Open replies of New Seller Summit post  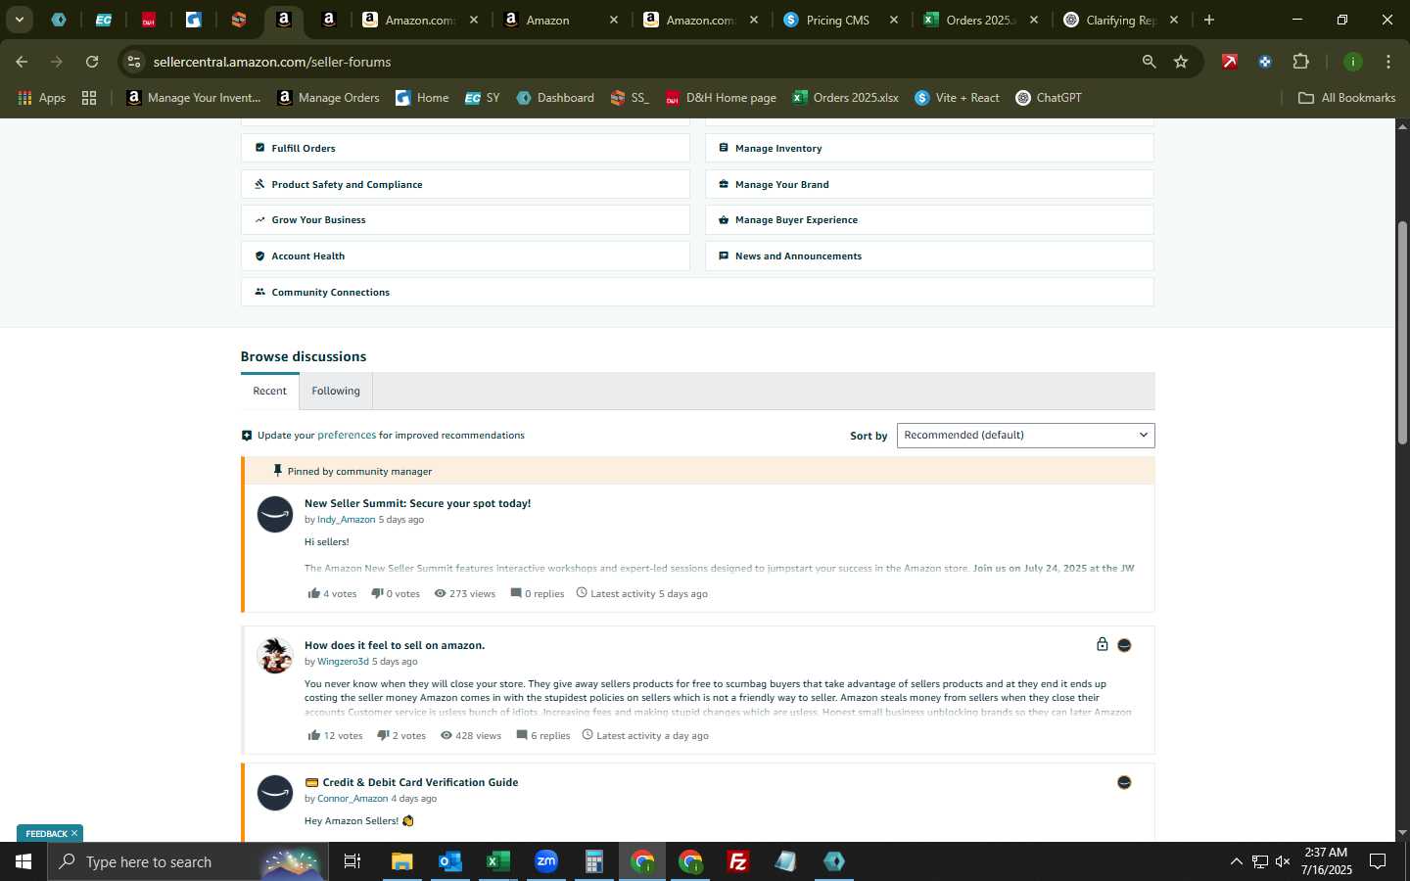(x=537, y=593)
